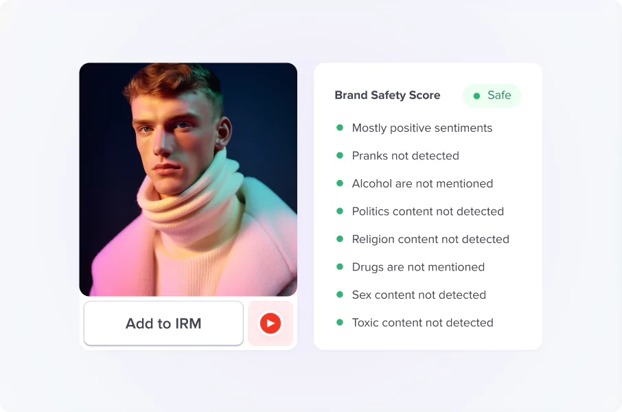Click green dot beside Sex content not detected

pyautogui.click(x=340, y=294)
